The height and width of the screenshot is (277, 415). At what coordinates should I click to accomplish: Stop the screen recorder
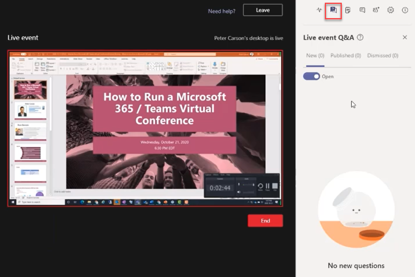(x=275, y=186)
